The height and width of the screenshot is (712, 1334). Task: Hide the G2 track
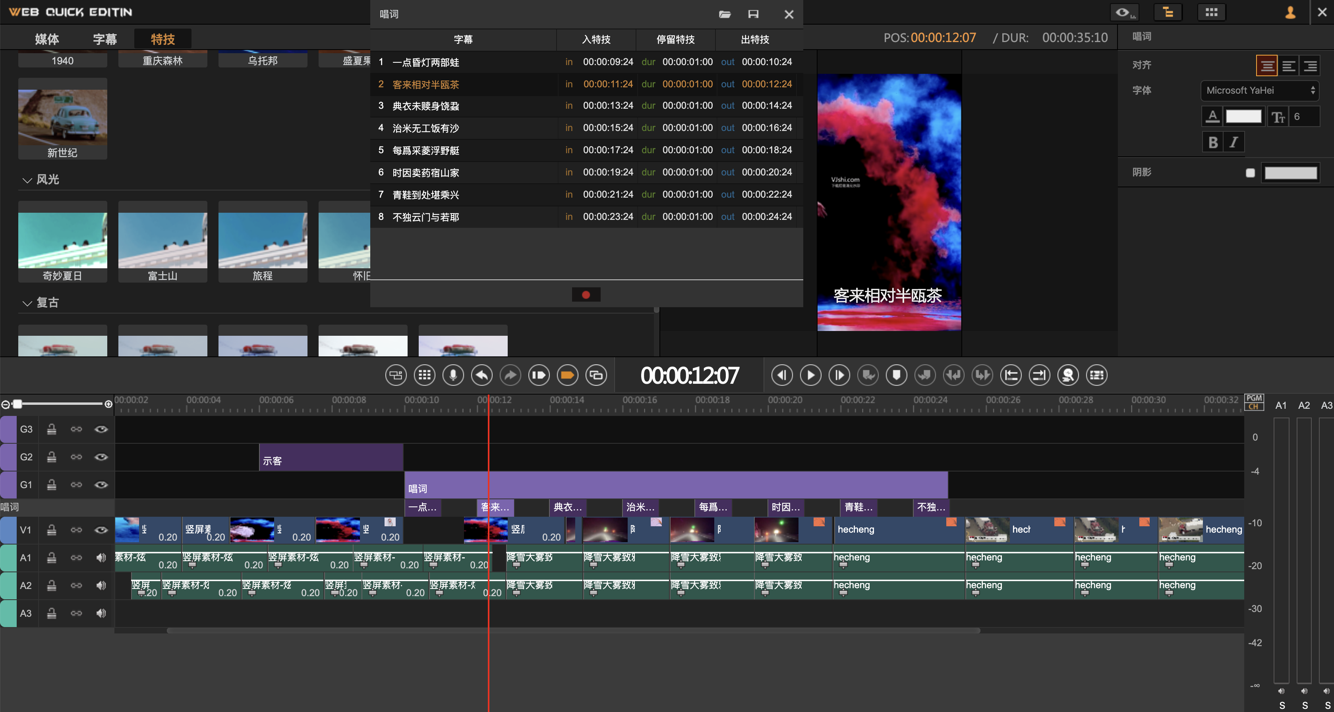[x=101, y=457]
